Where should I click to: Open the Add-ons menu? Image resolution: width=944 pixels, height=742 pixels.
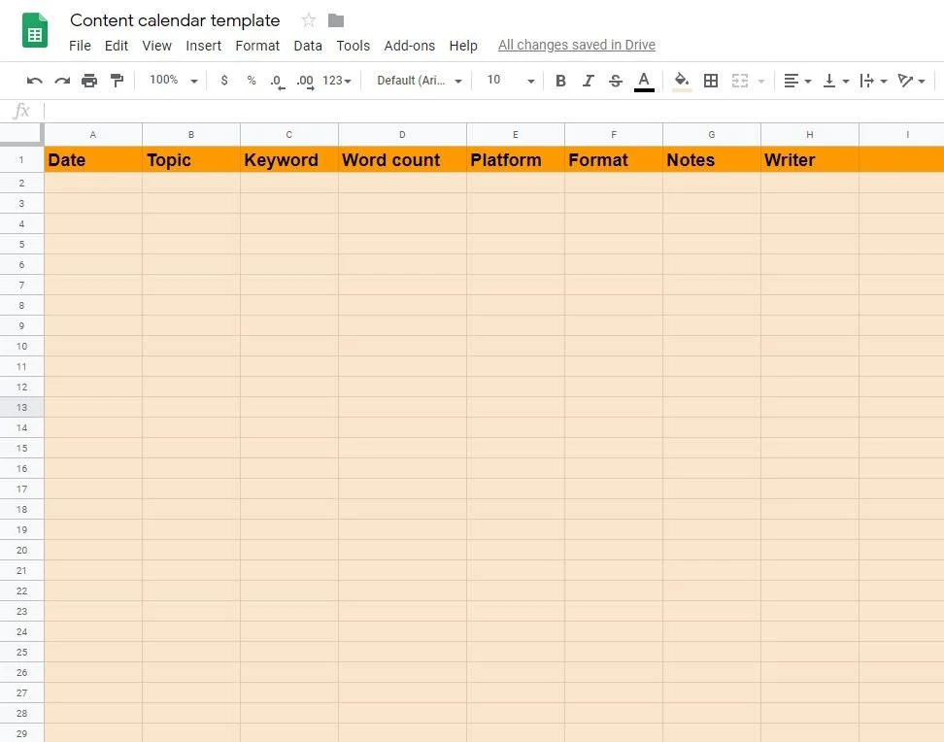[409, 46]
